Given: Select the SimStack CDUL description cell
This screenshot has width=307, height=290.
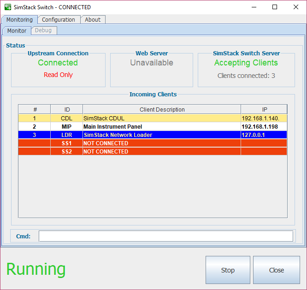Looking at the screenshot, I should pyautogui.click(x=162, y=118).
